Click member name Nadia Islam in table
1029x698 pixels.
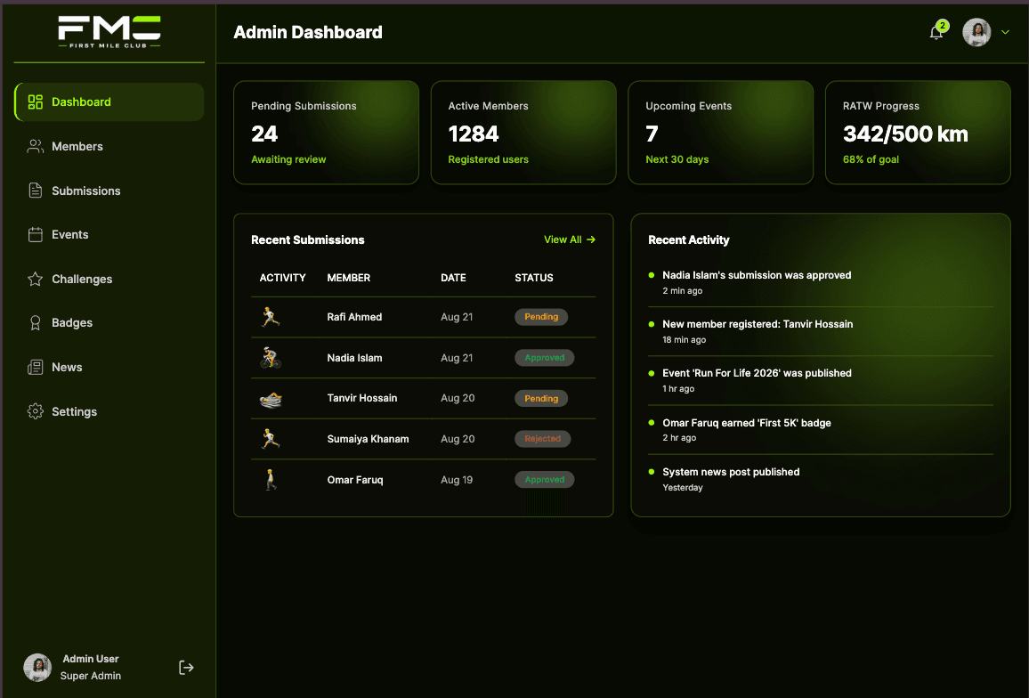[x=354, y=358]
